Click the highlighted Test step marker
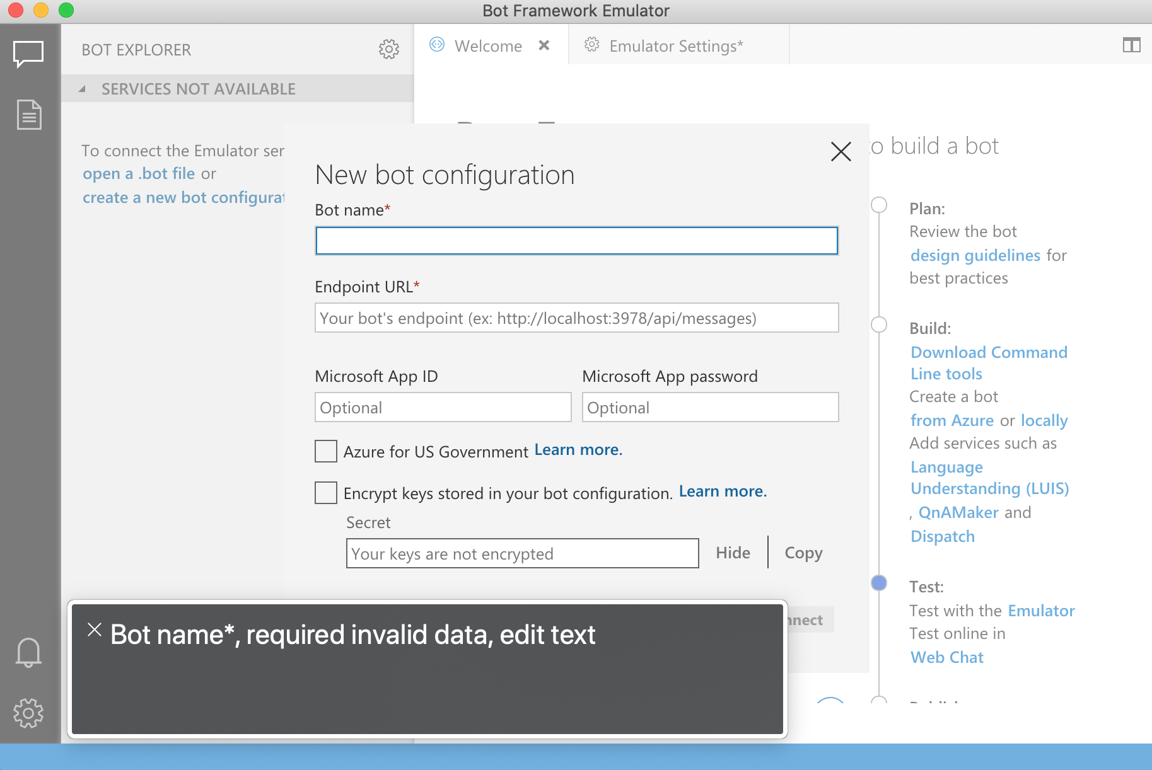 point(879,583)
